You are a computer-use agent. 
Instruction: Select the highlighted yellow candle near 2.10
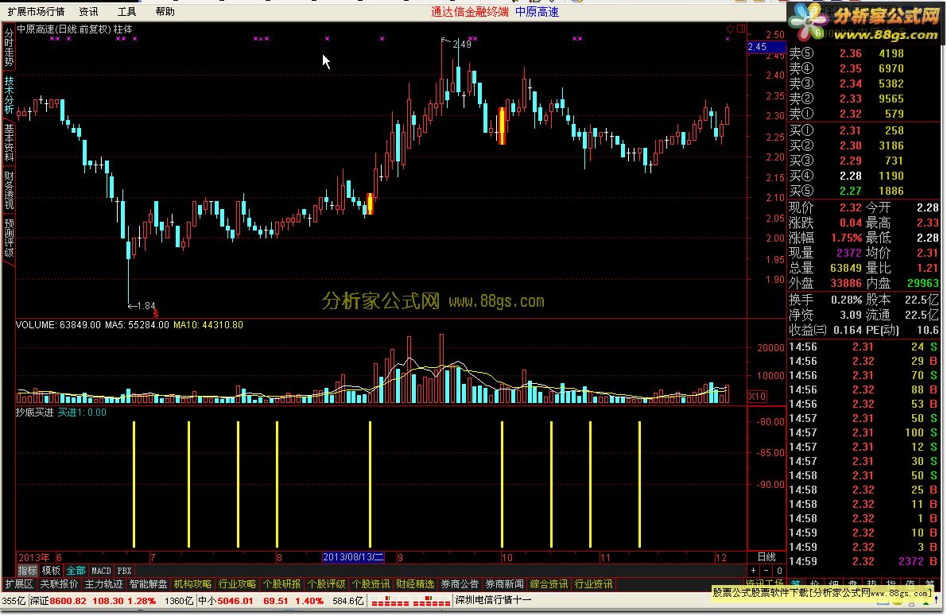point(371,203)
